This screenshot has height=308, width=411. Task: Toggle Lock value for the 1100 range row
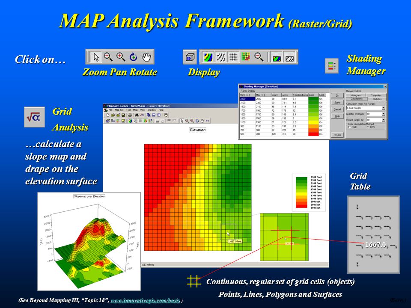point(322,122)
